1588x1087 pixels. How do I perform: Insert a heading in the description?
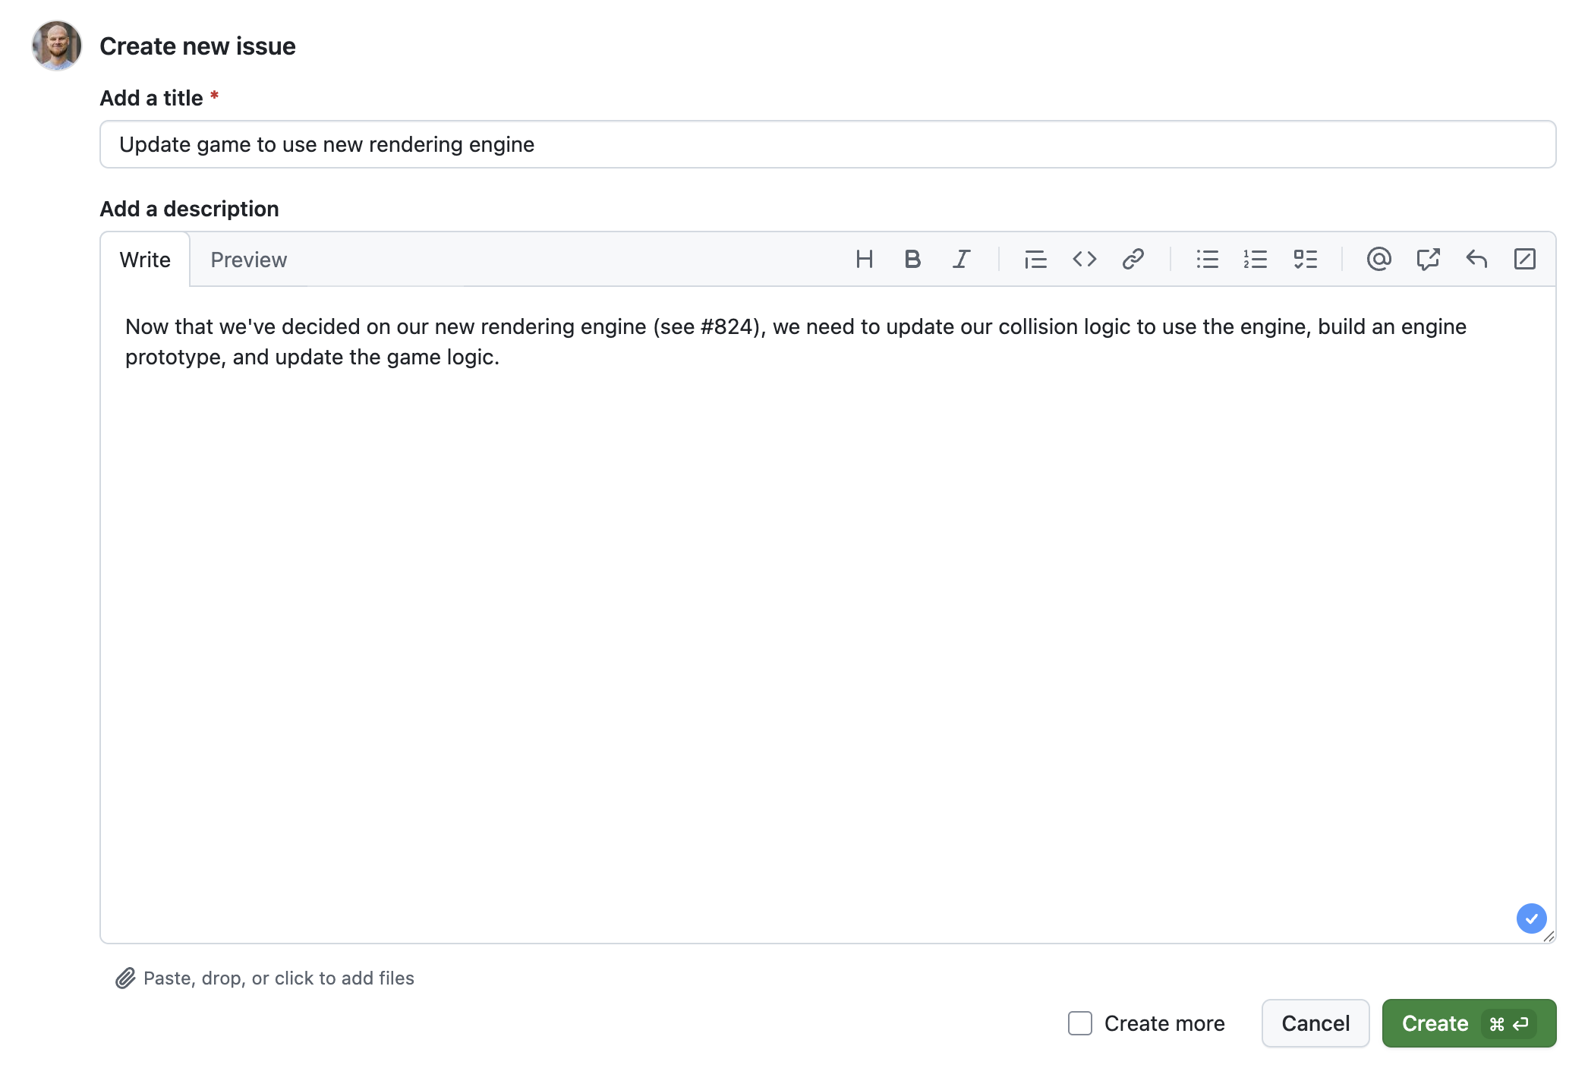[865, 259]
